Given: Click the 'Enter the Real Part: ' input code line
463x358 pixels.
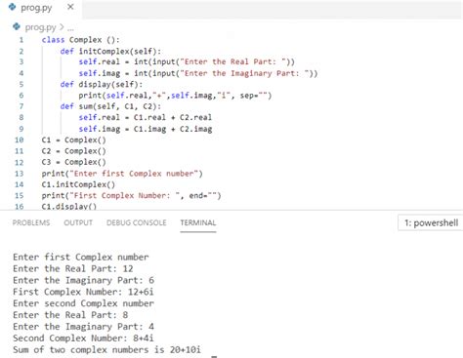Looking at the screenshot, I should [x=187, y=61].
